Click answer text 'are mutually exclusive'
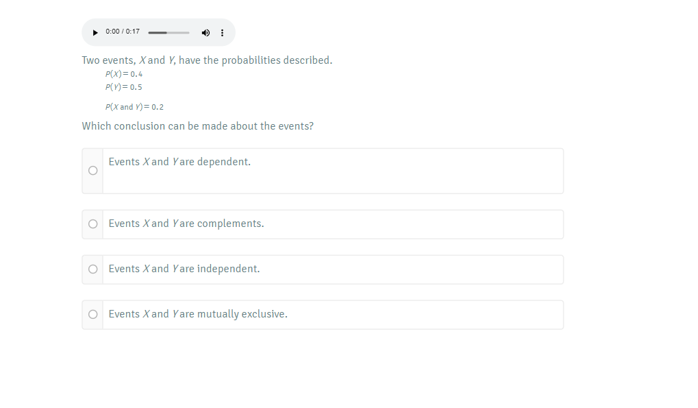The height and width of the screenshot is (408, 698). point(233,314)
